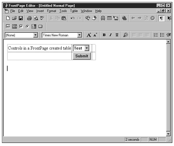Open the Table menu

click(74, 11)
